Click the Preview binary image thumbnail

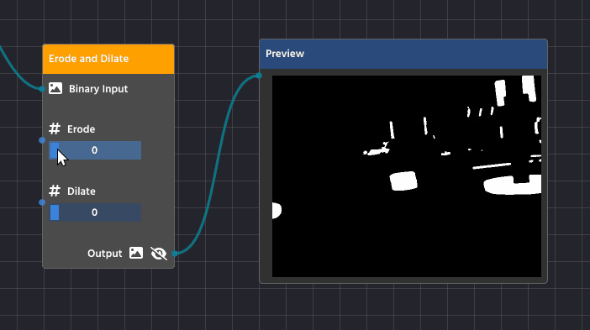(407, 176)
